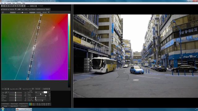This screenshot has width=198, height=111.
Task: Click the Tint slider handle
Action: tap(15, 94)
